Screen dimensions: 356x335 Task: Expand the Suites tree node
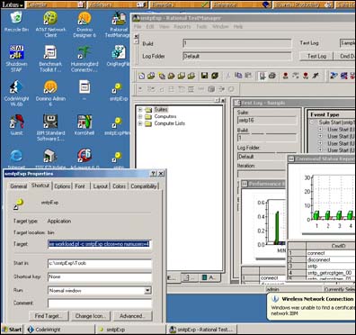[x=140, y=110]
